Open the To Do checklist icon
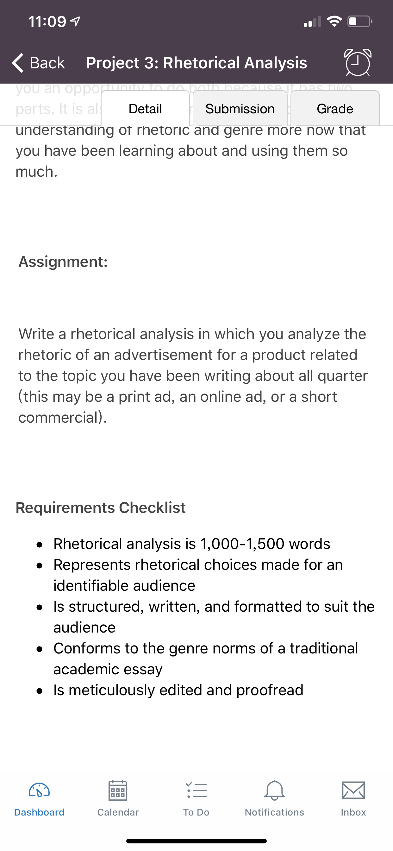Image resolution: width=393 pixels, height=851 pixels. click(196, 791)
